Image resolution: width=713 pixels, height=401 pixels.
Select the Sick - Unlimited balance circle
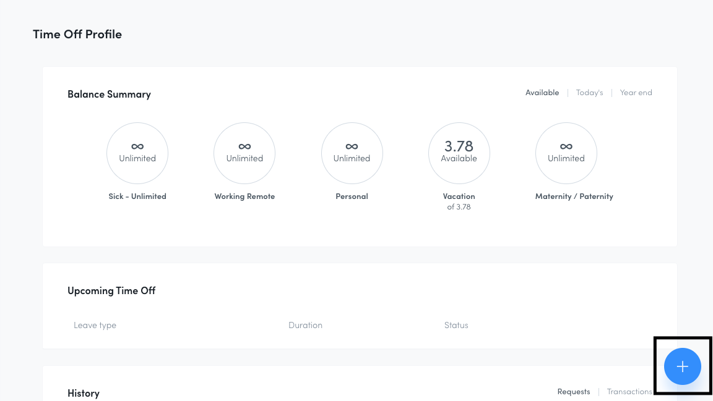point(137,153)
